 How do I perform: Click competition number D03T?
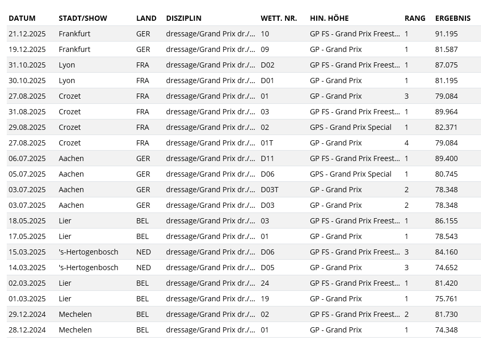click(270, 190)
